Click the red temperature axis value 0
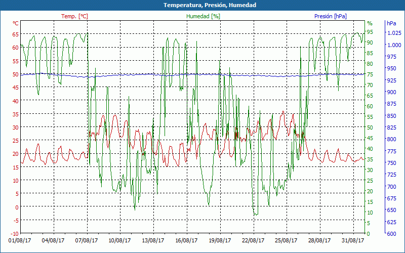 click(x=17, y=207)
